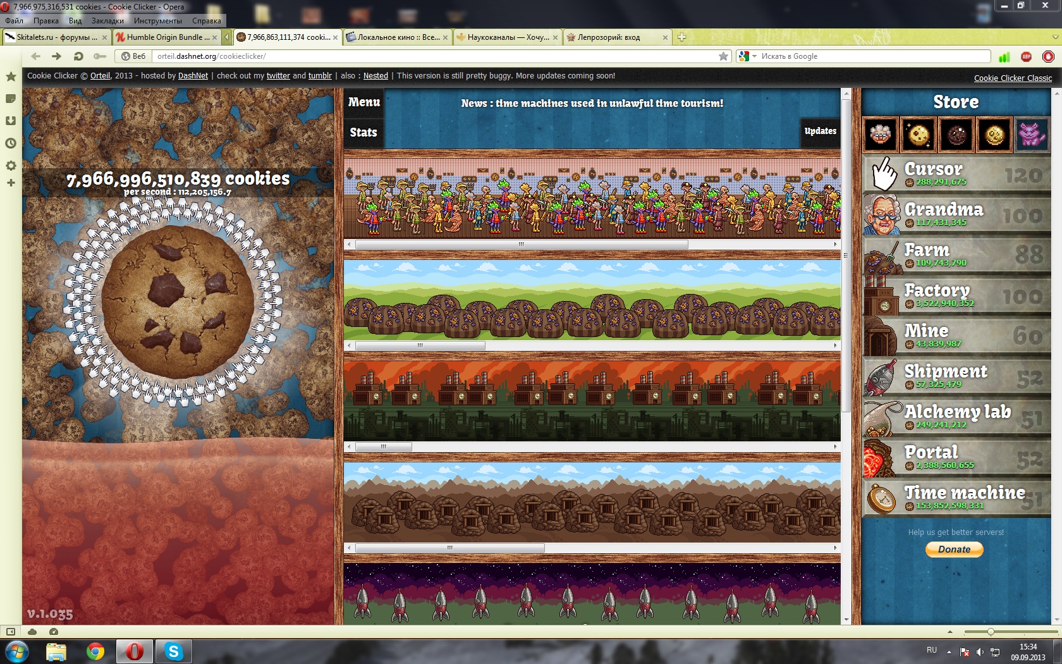Open the Opera sidebar downloads panel

point(11,121)
